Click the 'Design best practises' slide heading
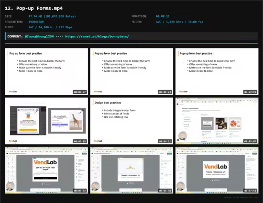The width and height of the screenshot is (263, 203). [x=108, y=103]
